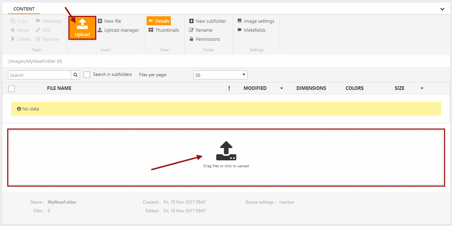Rename the current folder
The image size is (452, 226).
coord(200,30)
